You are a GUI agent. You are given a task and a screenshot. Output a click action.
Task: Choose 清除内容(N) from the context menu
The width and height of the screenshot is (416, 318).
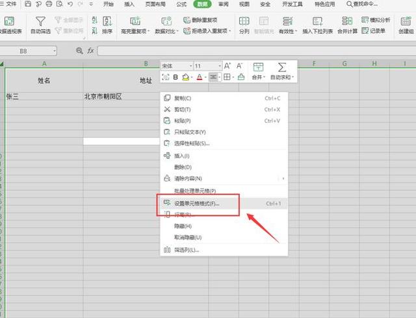point(224,178)
